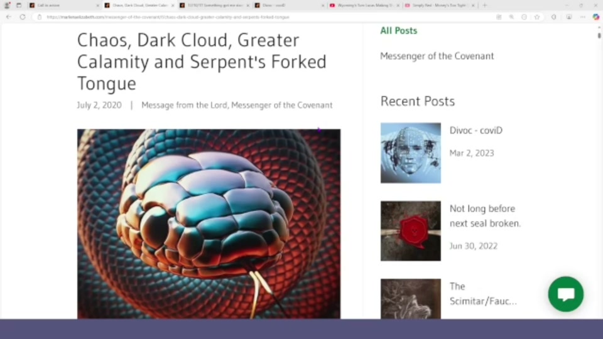Open the tab actions menu icon
Viewport: 603px width, 339px height.
18,6
